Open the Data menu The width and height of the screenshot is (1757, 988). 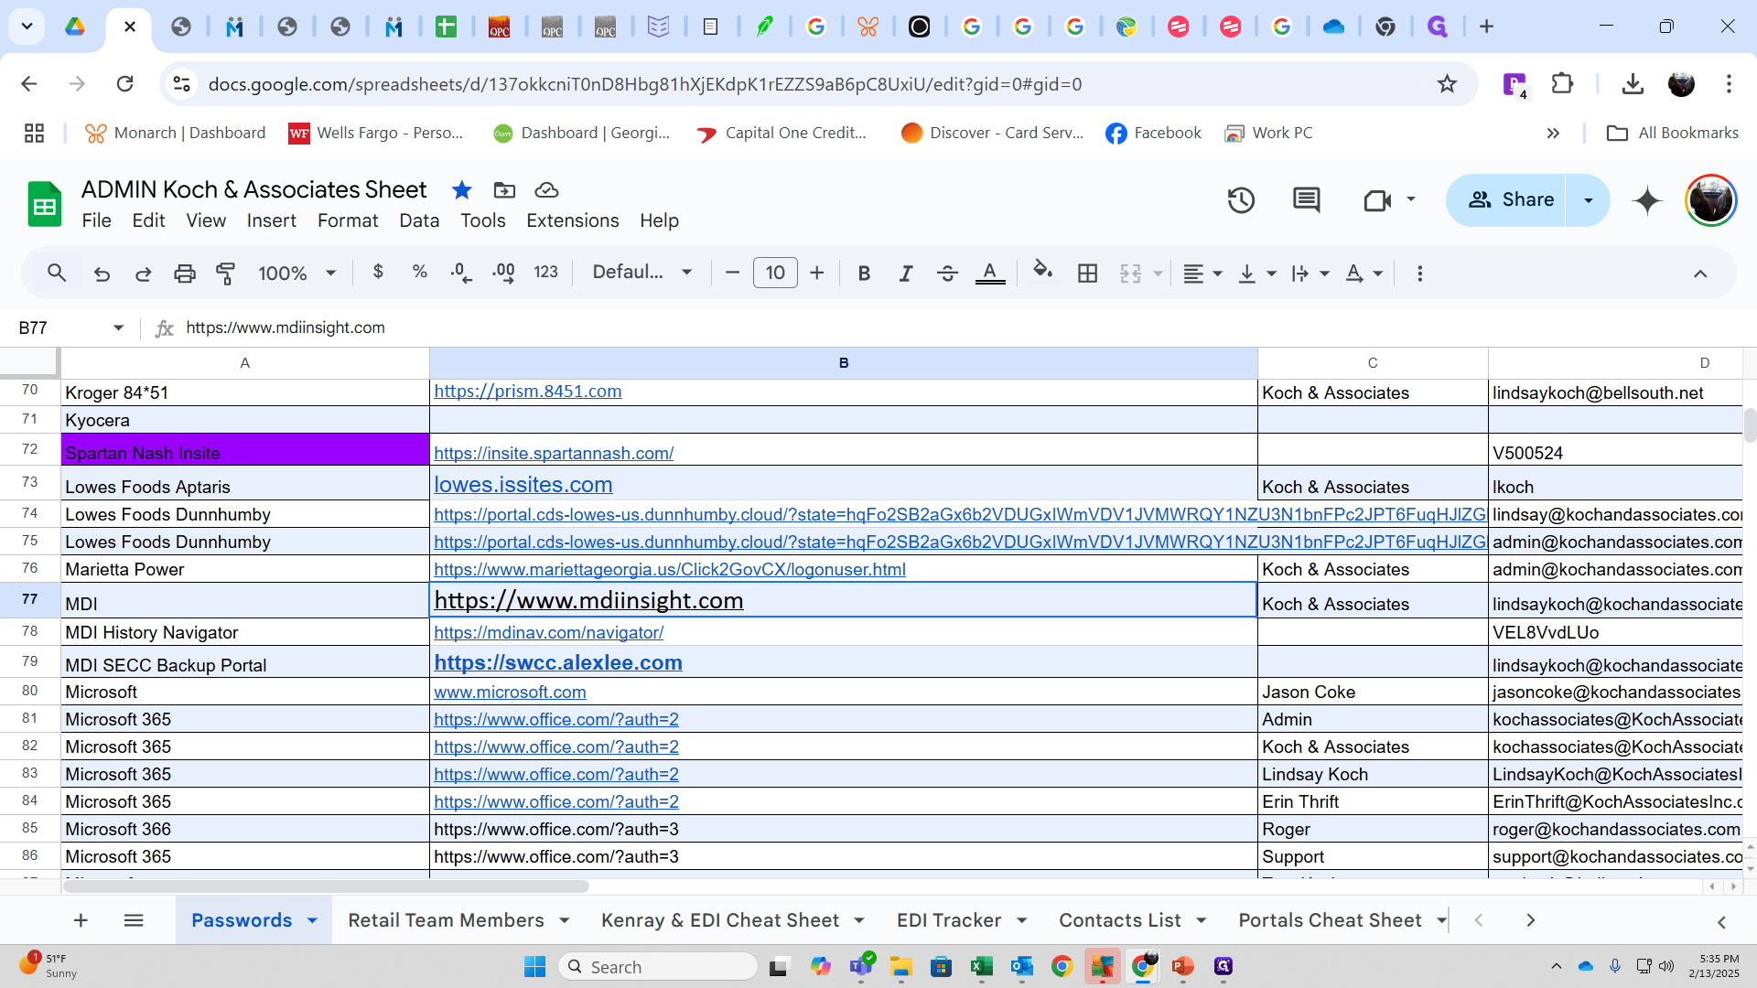pos(419,220)
